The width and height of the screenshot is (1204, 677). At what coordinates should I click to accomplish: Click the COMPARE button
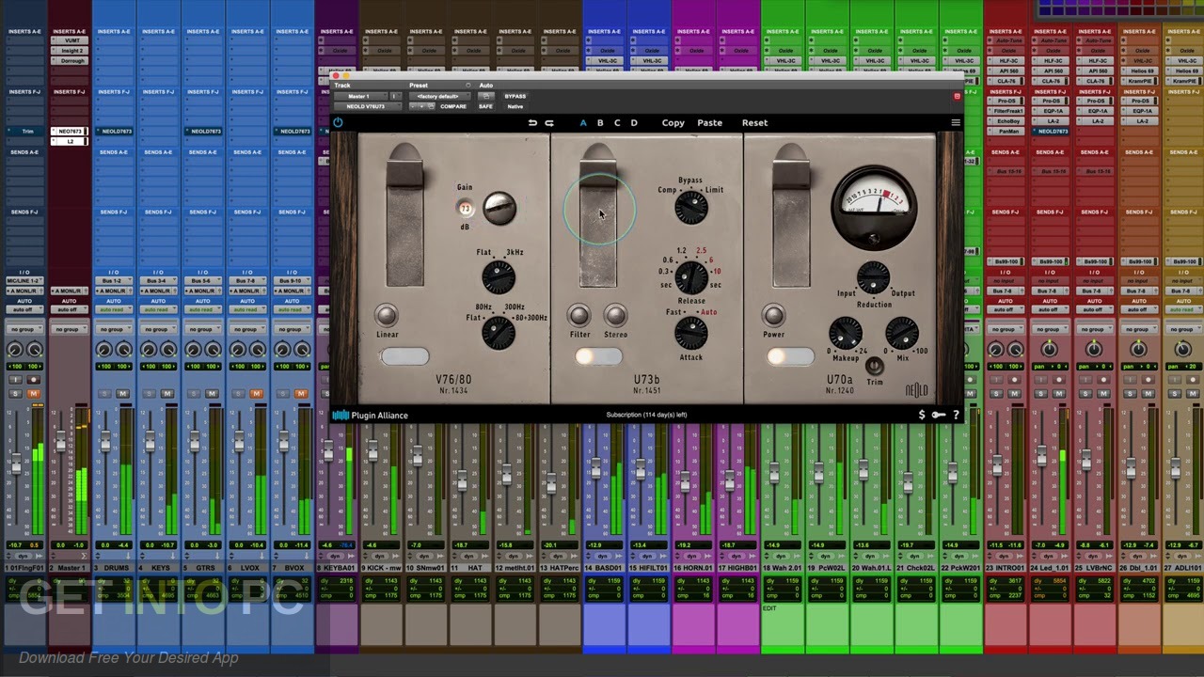[x=453, y=106]
